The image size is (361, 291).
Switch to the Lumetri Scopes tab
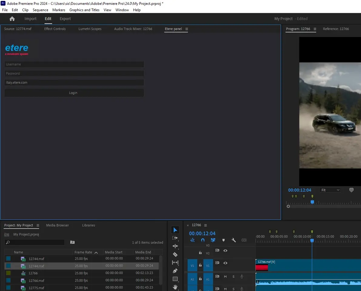pos(90,29)
